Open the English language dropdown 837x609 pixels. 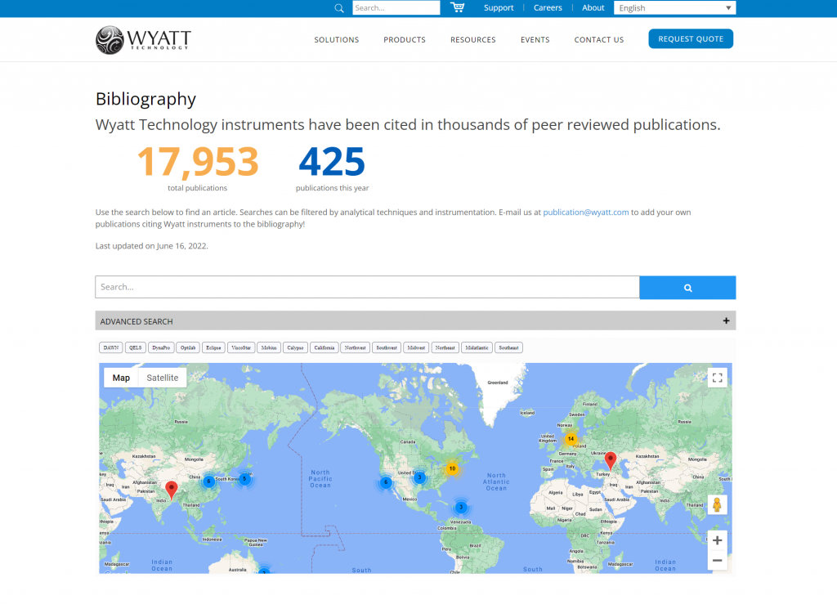674,8
